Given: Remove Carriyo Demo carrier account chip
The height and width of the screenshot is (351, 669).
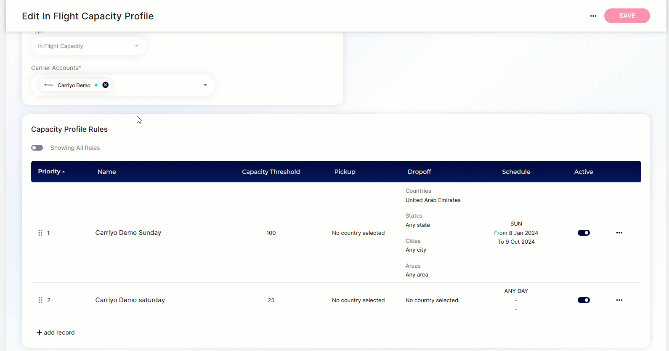Looking at the screenshot, I should 106,85.
